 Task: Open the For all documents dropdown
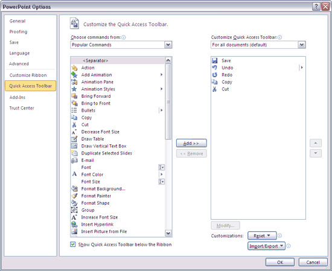[301, 45]
